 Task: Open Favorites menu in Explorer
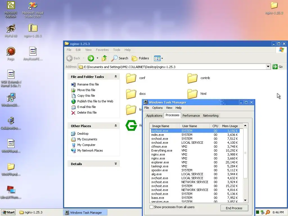click(102, 50)
